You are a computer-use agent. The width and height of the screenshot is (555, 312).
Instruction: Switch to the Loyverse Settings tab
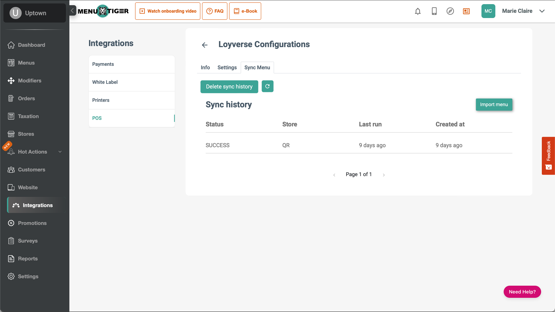click(227, 68)
